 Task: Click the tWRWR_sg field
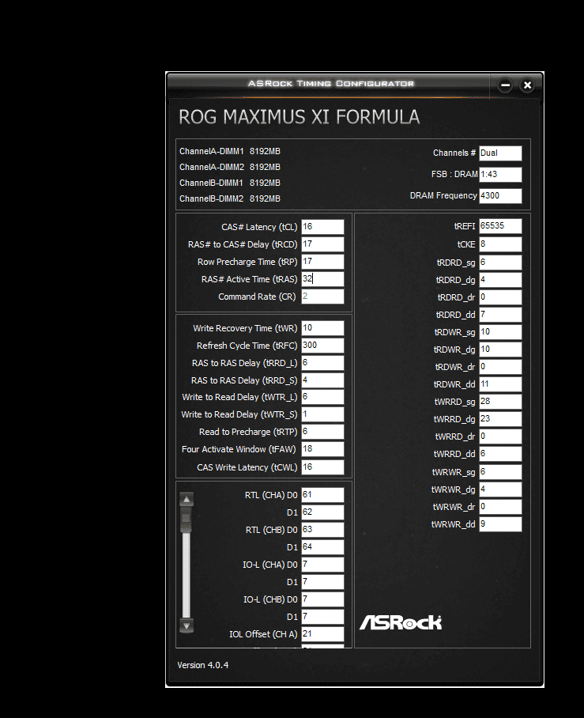point(500,472)
